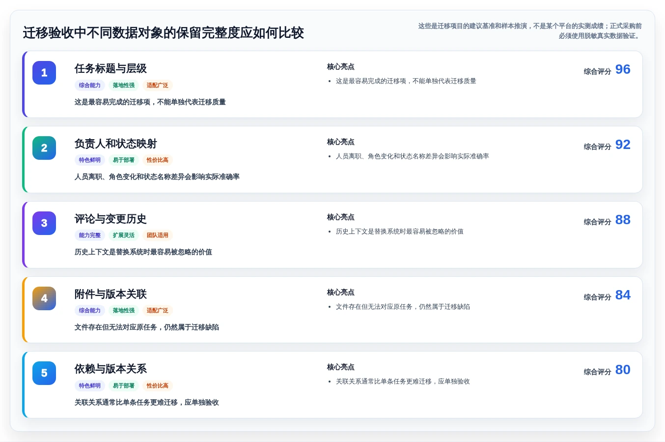Click 综合评分 label beside score 92
This screenshot has width=665, height=442.
(x=597, y=147)
